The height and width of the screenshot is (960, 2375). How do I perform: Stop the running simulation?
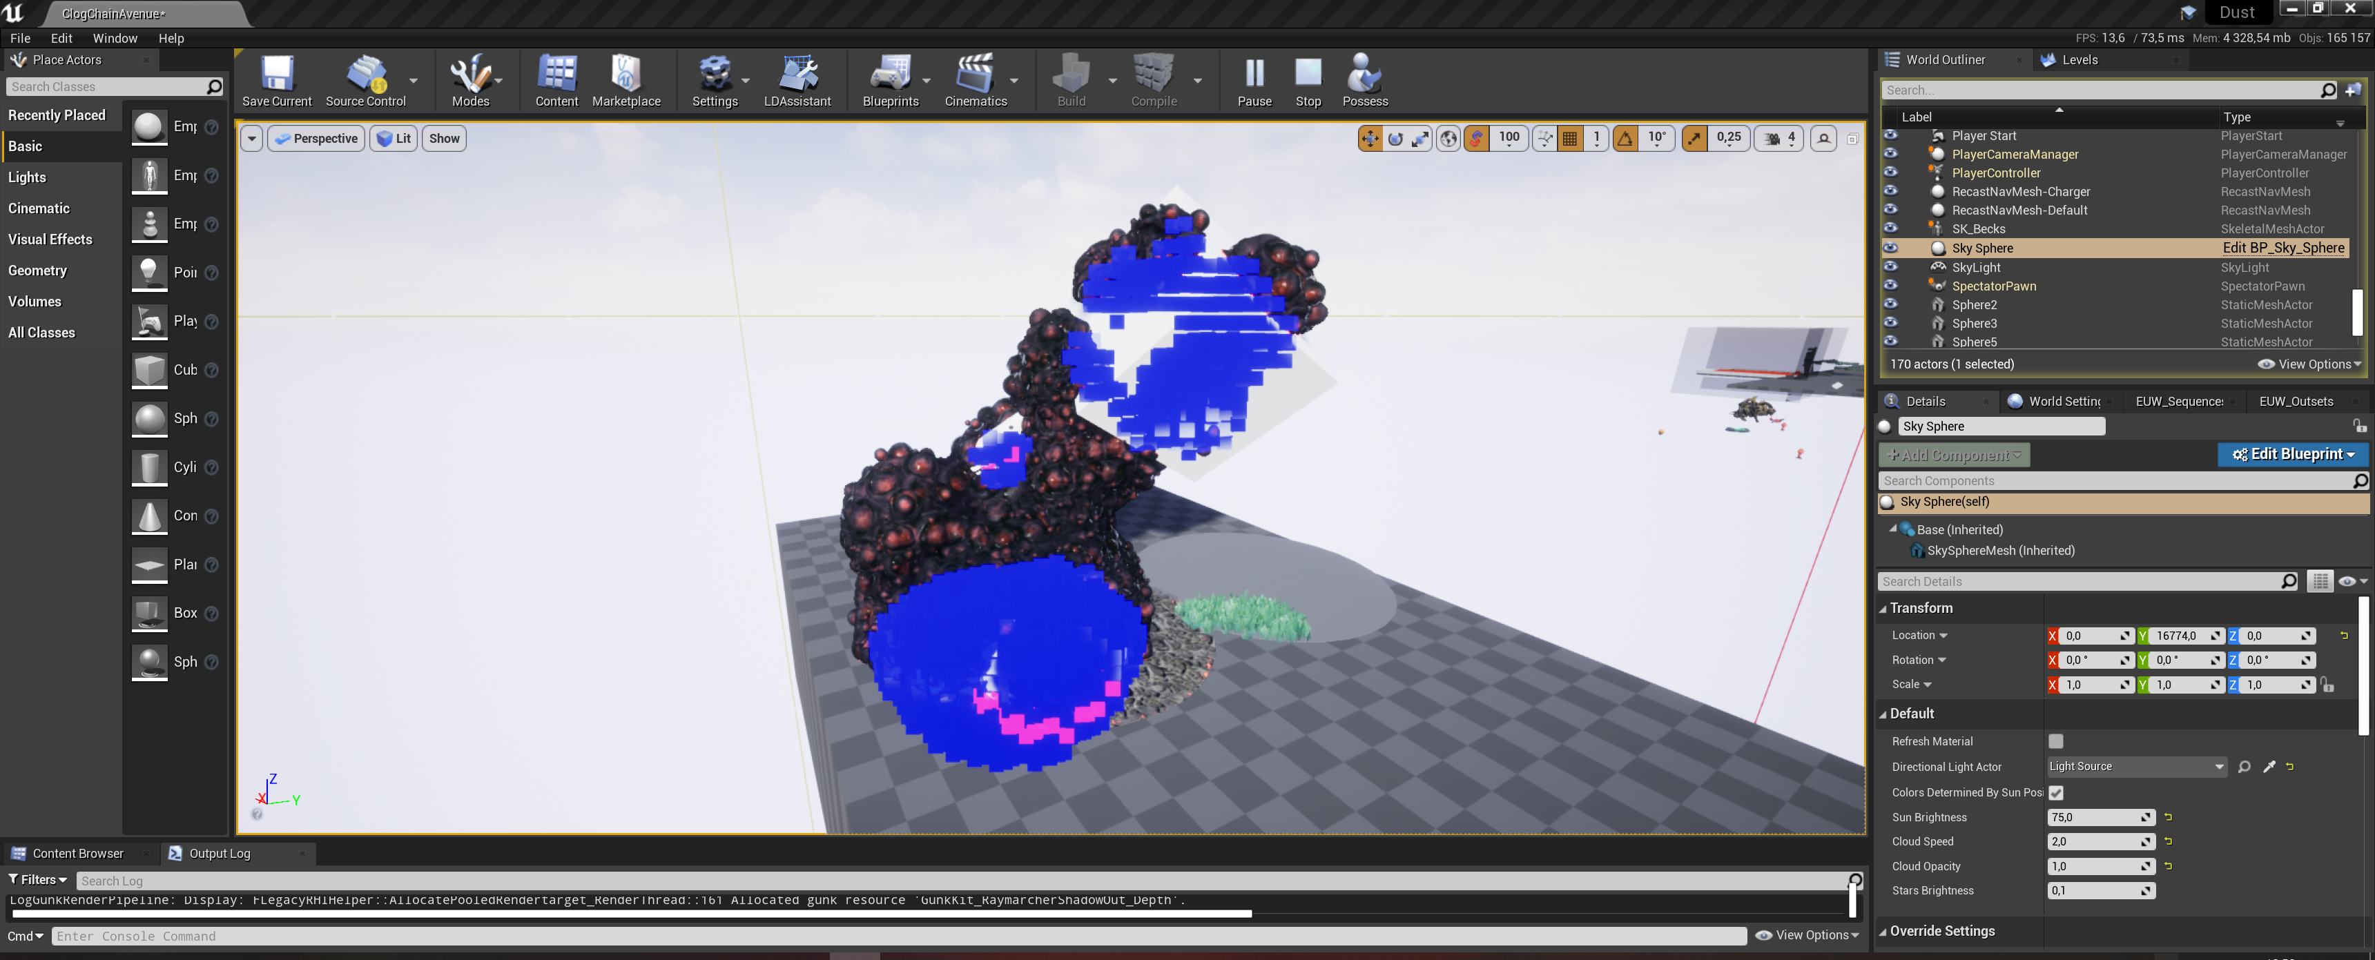point(1308,81)
